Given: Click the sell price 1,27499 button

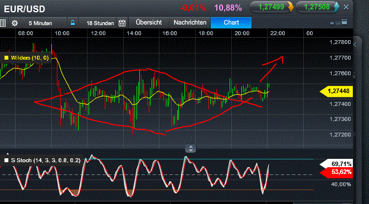Looking at the screenshot, I should tap(272, 7).
